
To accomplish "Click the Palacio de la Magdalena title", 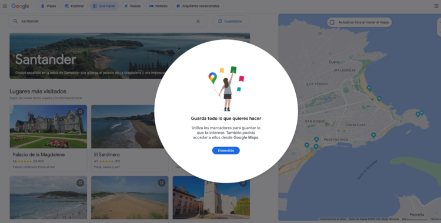I will tap(39, 155).
